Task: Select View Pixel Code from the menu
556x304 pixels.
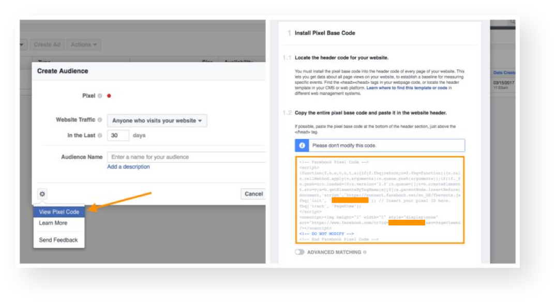Action: tap(59, 211)
